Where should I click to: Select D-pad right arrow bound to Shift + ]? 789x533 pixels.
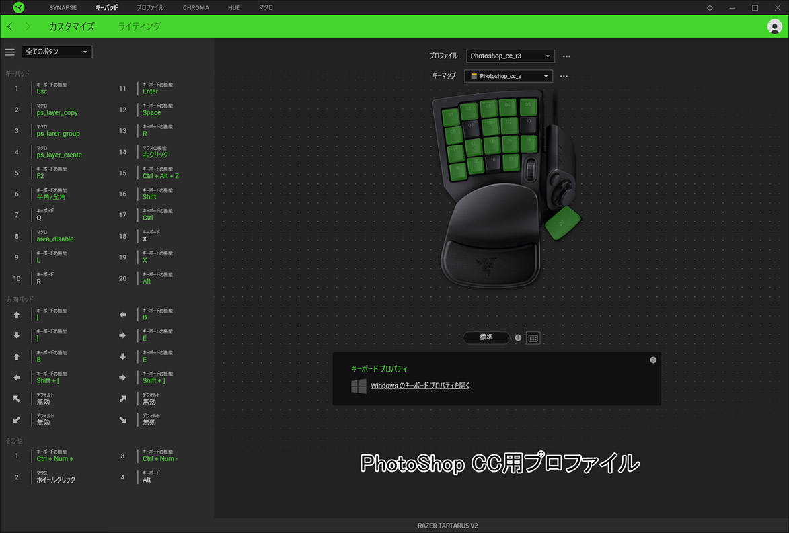click(x=123, y=378)
